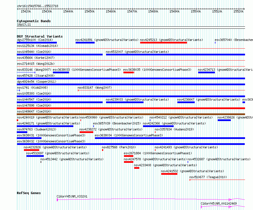Image resolution: width=253 pixels, height=210 pixels.
Task: Click the brown nsv1049647 variant bar
Action: [131, 114]
